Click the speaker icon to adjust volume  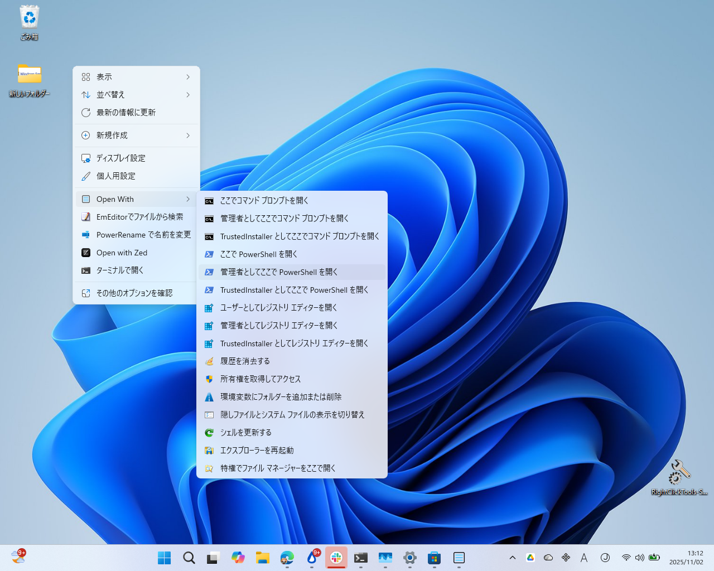coord(640,557)
